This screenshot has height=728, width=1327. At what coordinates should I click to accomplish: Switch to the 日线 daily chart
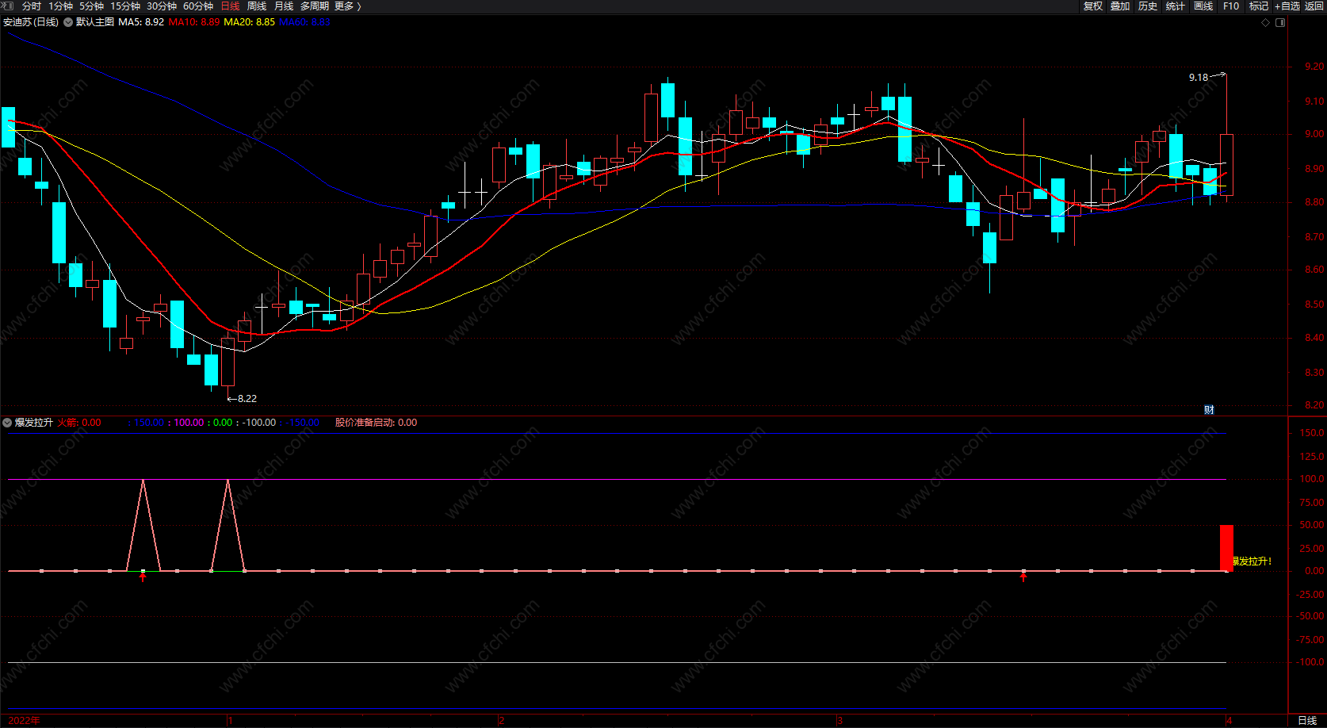click(x=230, y=6)
